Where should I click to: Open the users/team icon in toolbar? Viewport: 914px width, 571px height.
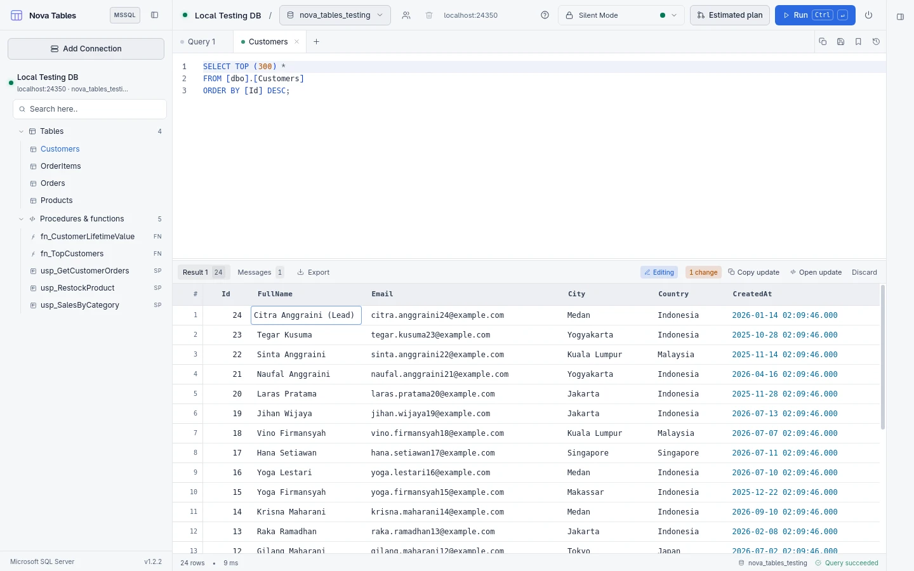406,15
